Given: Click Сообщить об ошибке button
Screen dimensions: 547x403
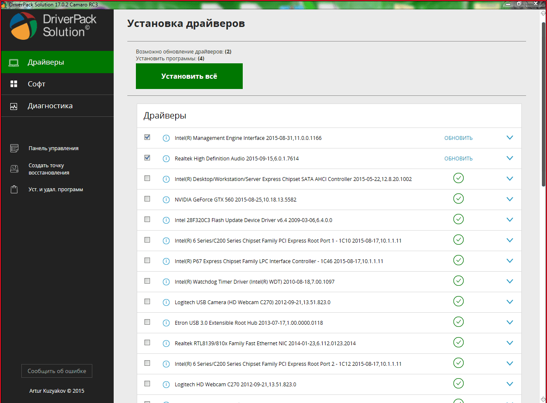Looking at the screenshot, I should click(x=57, y=371).
